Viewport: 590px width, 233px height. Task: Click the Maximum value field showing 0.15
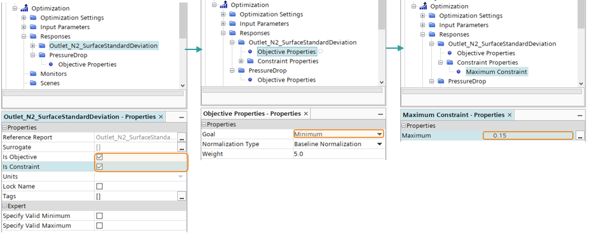click(528, 136)
